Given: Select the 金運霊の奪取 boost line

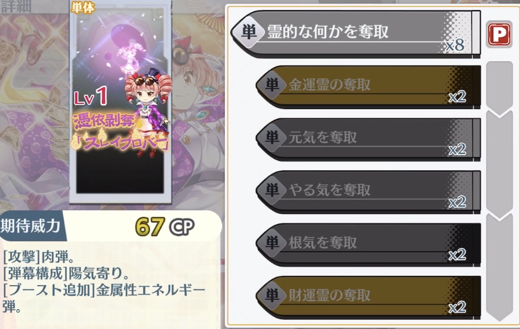Looking at the screenshot, I should pyautogui.click(x=368, y=87).
